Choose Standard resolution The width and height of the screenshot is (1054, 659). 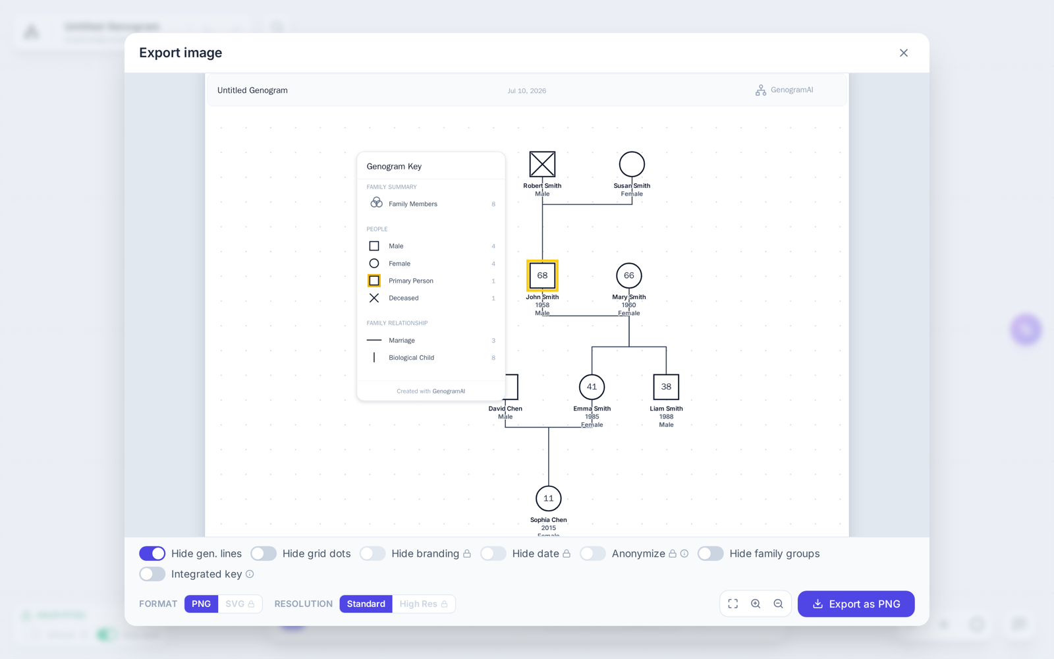tap(366, 604)
